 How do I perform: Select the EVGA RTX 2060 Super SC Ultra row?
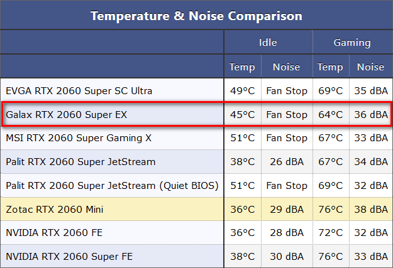pos(79,91)
